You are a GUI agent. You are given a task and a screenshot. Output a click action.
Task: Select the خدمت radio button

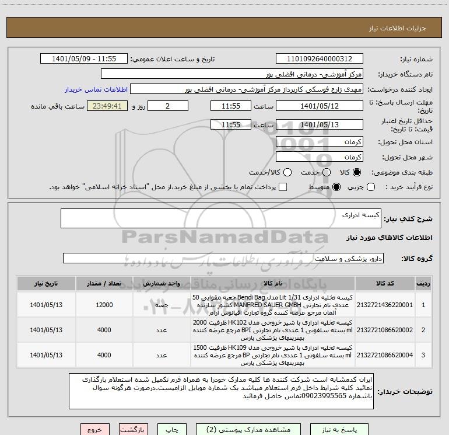point(327,172)
